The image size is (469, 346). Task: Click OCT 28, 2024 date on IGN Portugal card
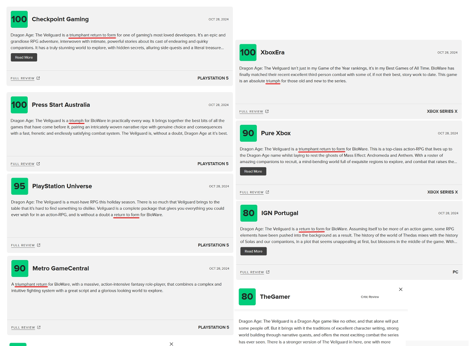448,213
